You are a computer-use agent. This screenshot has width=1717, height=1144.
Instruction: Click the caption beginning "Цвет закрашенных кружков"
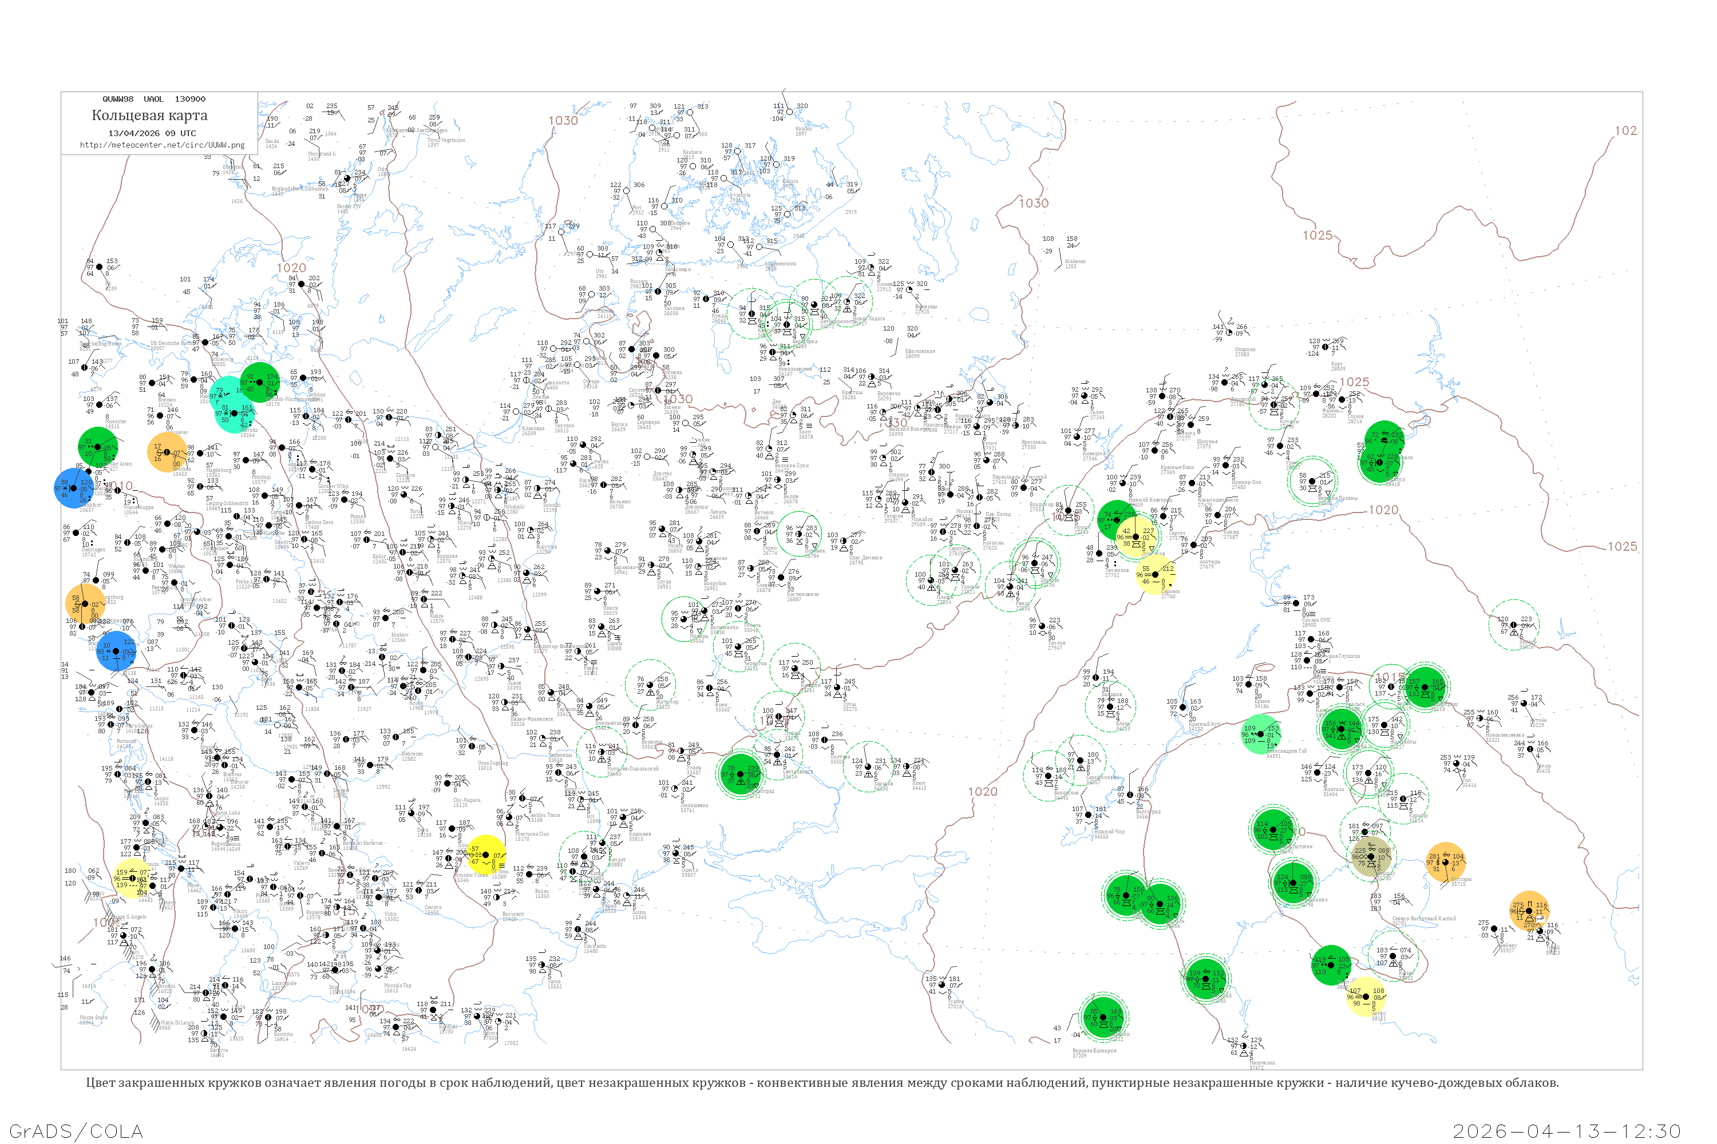822,1083
